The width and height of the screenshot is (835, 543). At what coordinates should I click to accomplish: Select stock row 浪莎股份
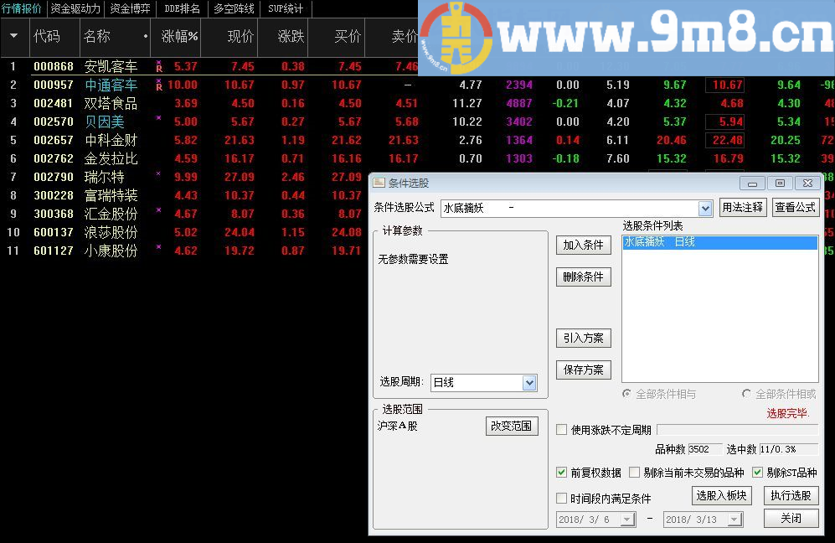pyautogui.click(x=183, y=232)
